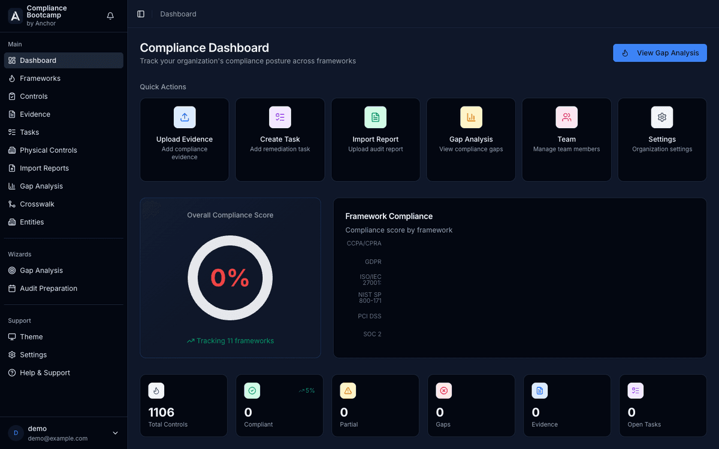Click the 'Tracking 11 frameworks' text
The width and height of the screenshot is (719, 449).
coord(235,341)
